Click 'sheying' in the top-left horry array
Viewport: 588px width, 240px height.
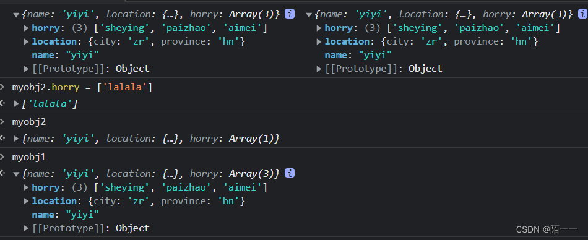pos(126,28)
